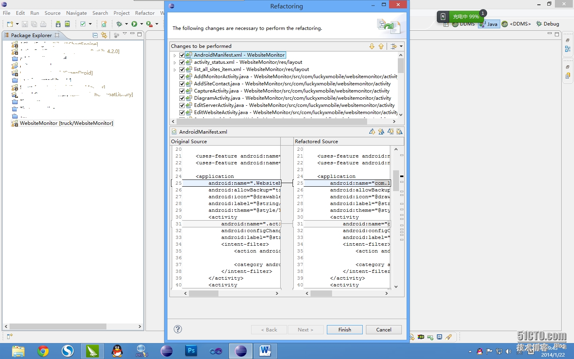Open the Android Virtual Device Manager icon
The width and height of the screenshot is (574, 359).
pos(67,24)
